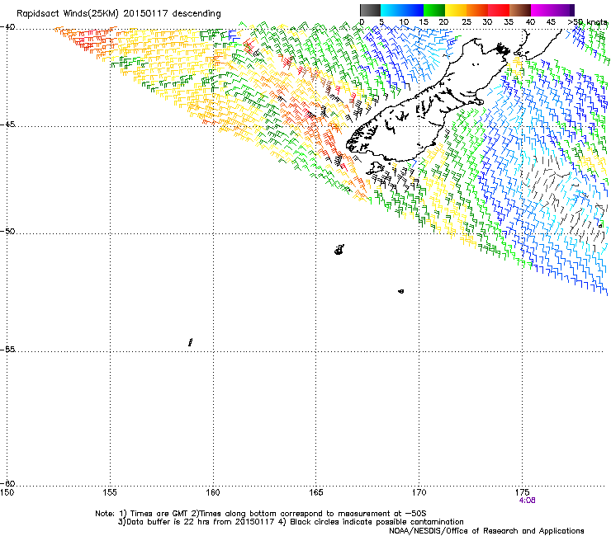Click the '155' longitude label

110,492
